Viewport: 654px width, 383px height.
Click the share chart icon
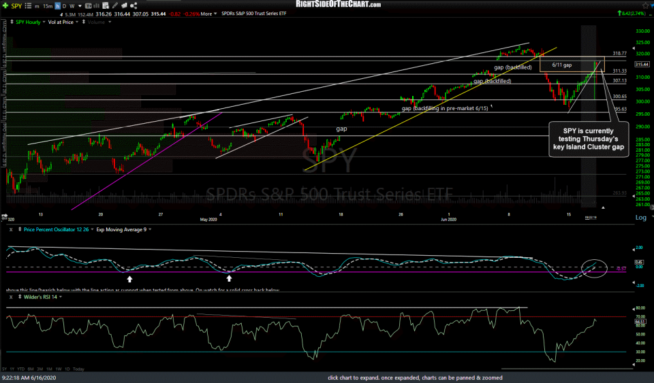[x=134, y=6]
